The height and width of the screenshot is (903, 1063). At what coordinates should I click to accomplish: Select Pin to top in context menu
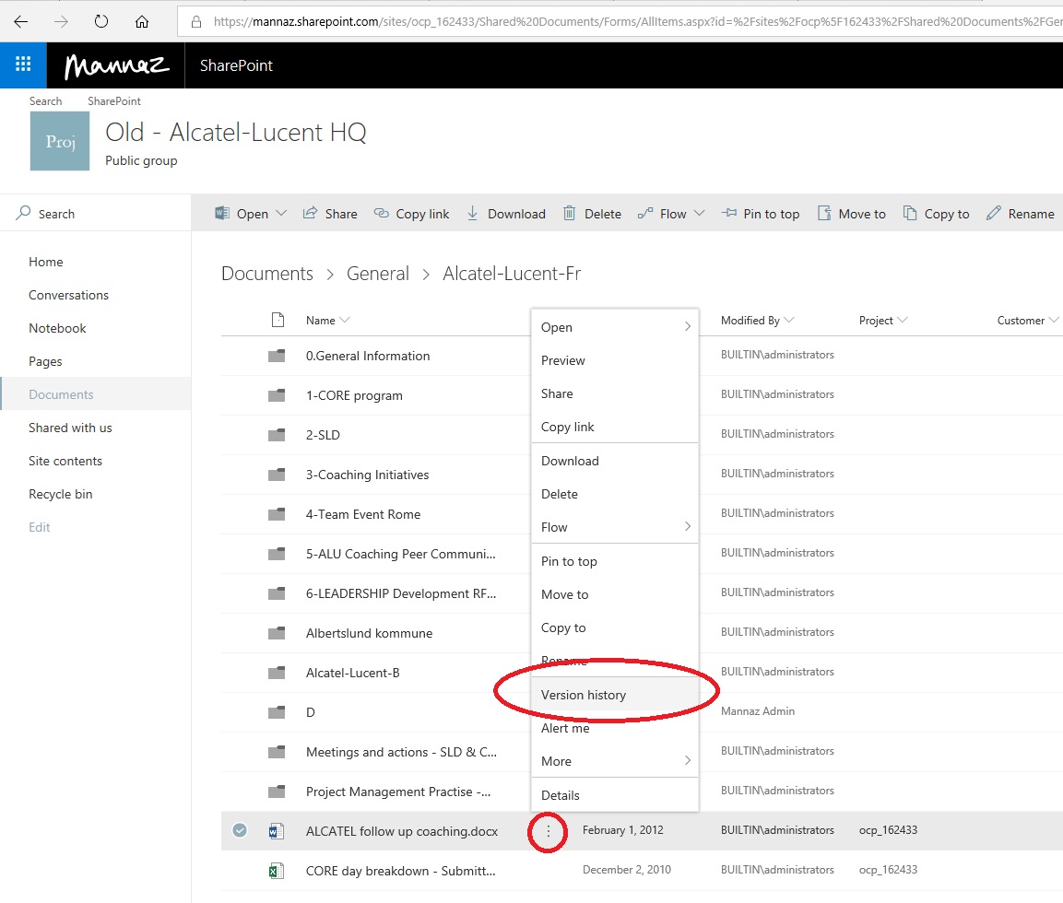(615, 561)
